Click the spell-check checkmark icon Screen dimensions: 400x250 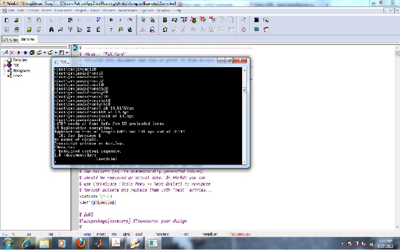[98, 20]
